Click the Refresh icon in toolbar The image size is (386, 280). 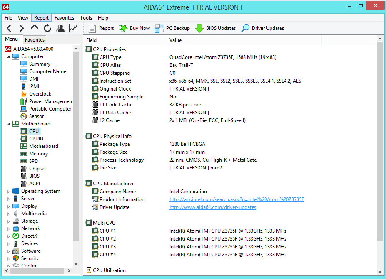47,28
